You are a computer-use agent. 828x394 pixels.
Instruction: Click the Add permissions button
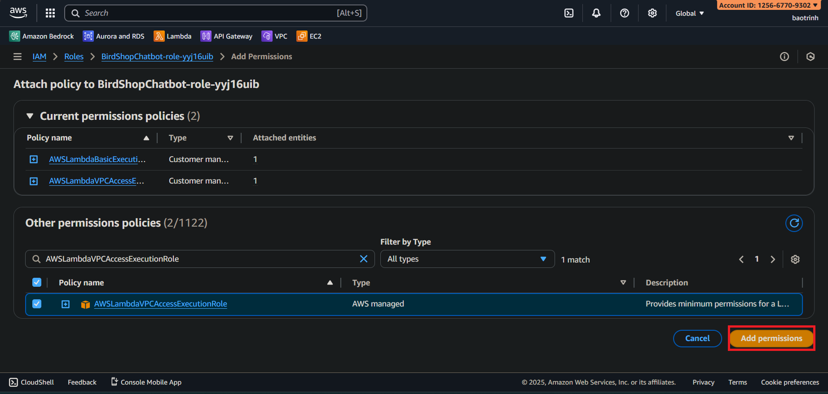pyautogui.click(x=771, y=338)
